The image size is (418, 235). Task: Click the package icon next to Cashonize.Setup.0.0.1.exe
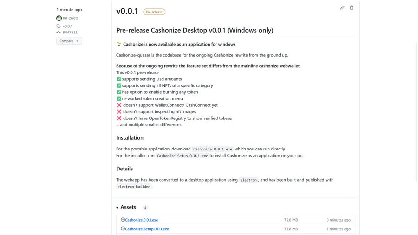(123, 228)
